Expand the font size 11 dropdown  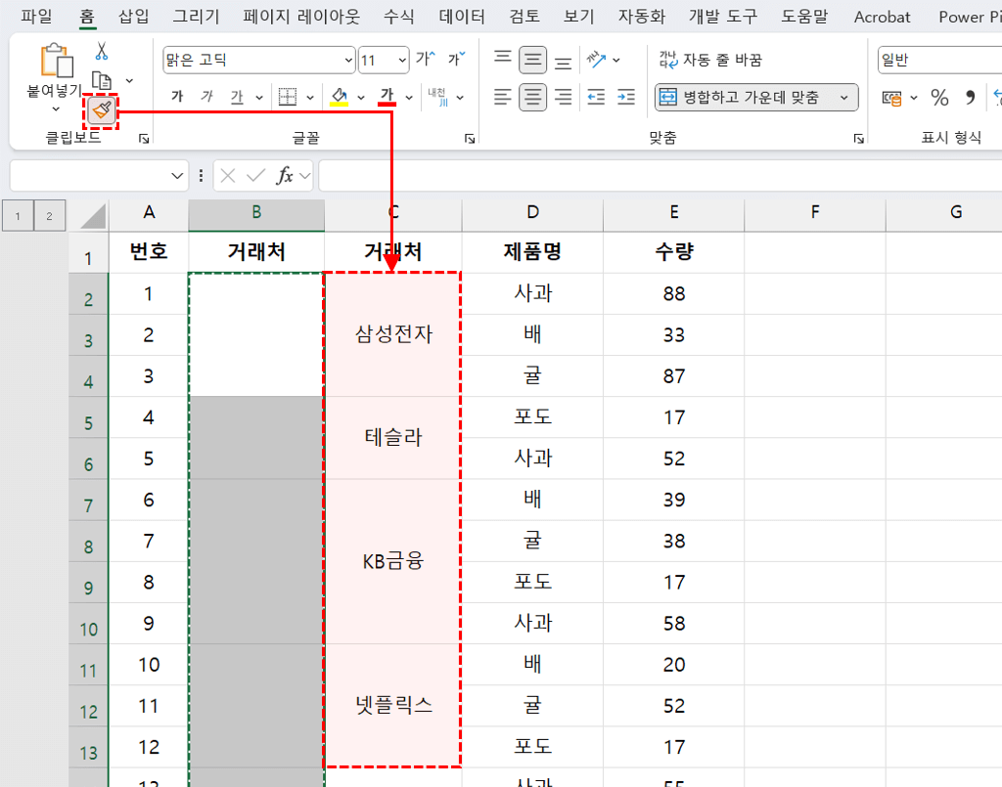pyautogui.click(x=401, y=61)
